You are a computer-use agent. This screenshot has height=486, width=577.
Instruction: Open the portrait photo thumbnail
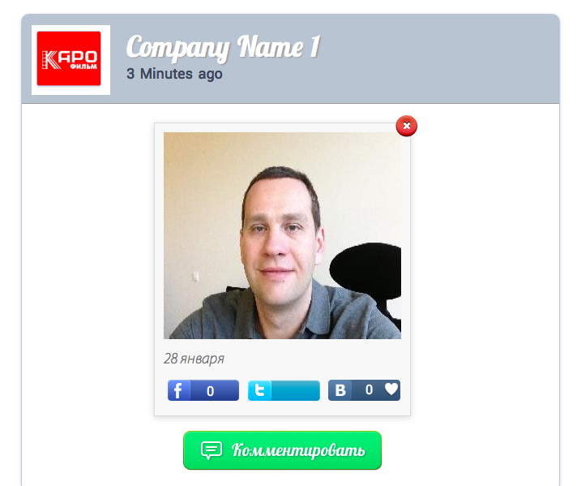point(282,235)
